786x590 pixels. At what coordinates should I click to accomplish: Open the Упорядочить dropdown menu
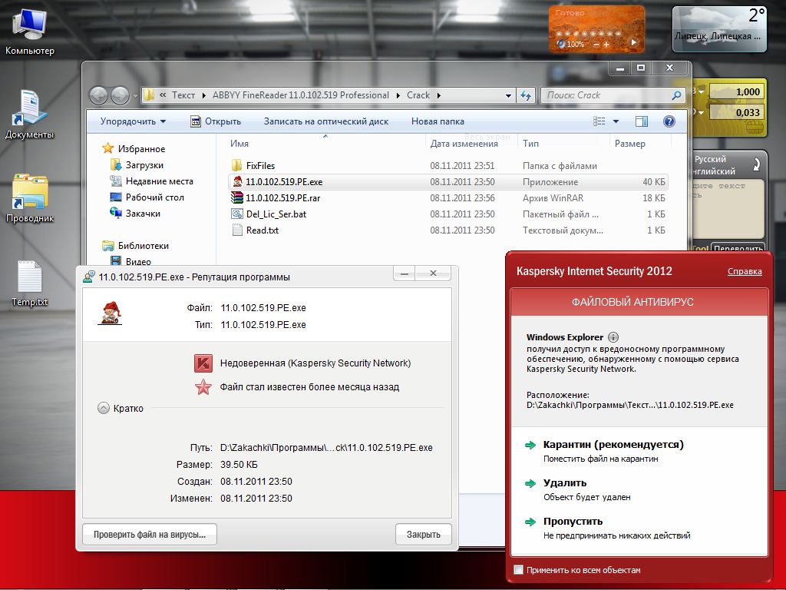pyautogui.click(x=133, y=121)
